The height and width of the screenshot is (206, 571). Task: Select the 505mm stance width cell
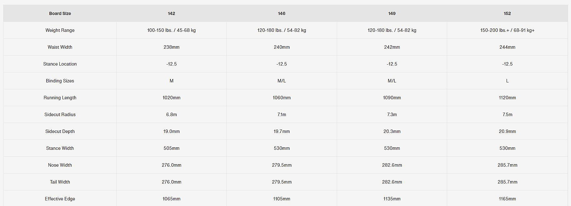pyautogui.click(x=171, y=148)
